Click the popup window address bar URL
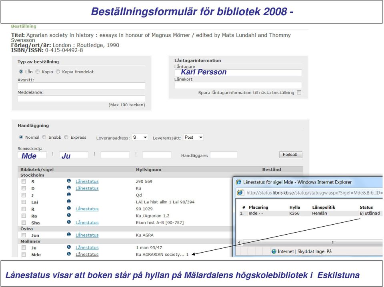 [314, 193]
